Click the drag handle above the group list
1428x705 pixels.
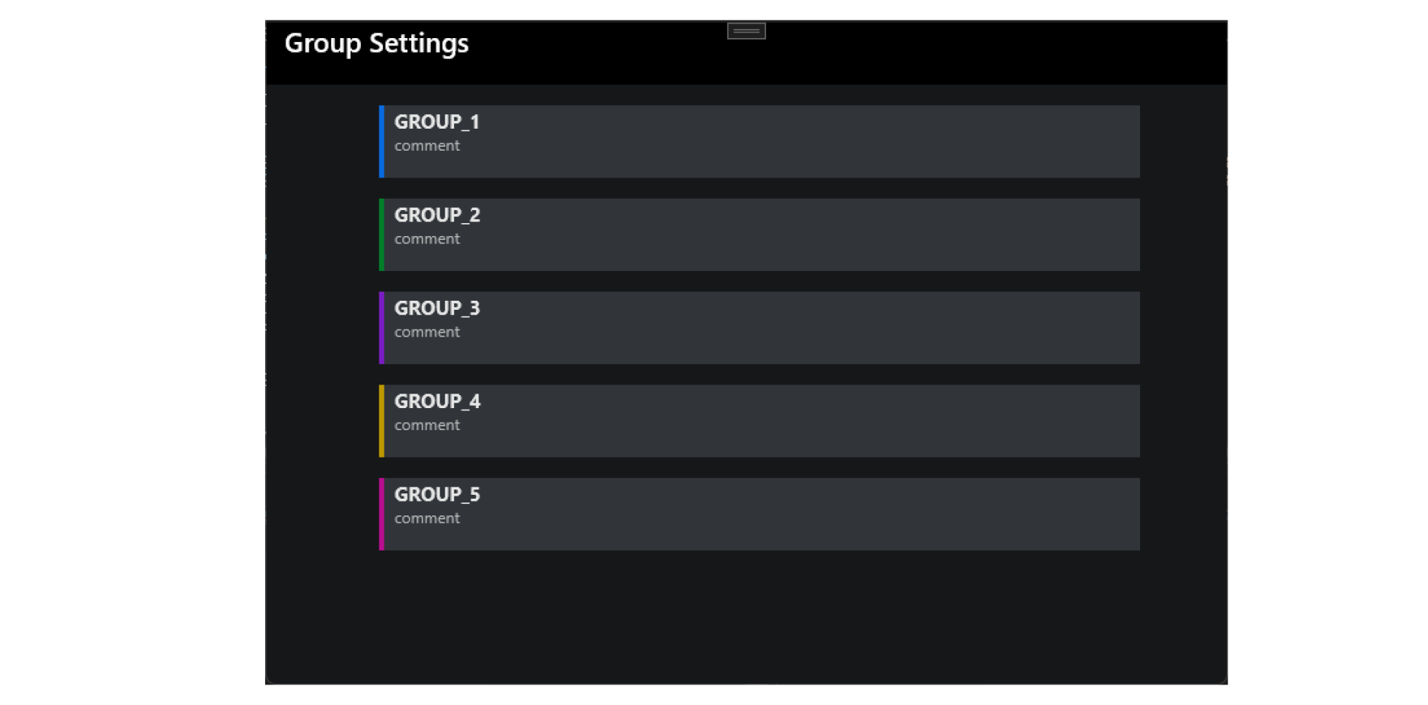click(746, 31)
